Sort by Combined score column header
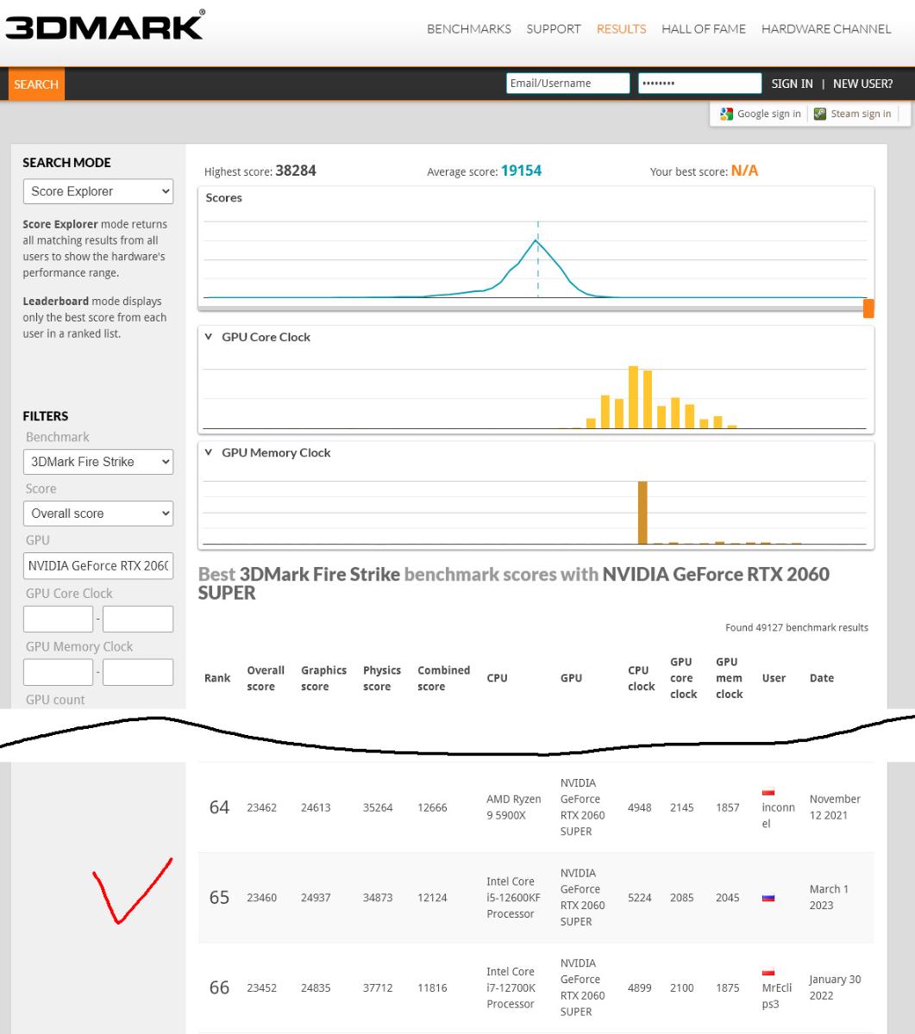This screenshot has width=915, height=1034. coord(443,678)
